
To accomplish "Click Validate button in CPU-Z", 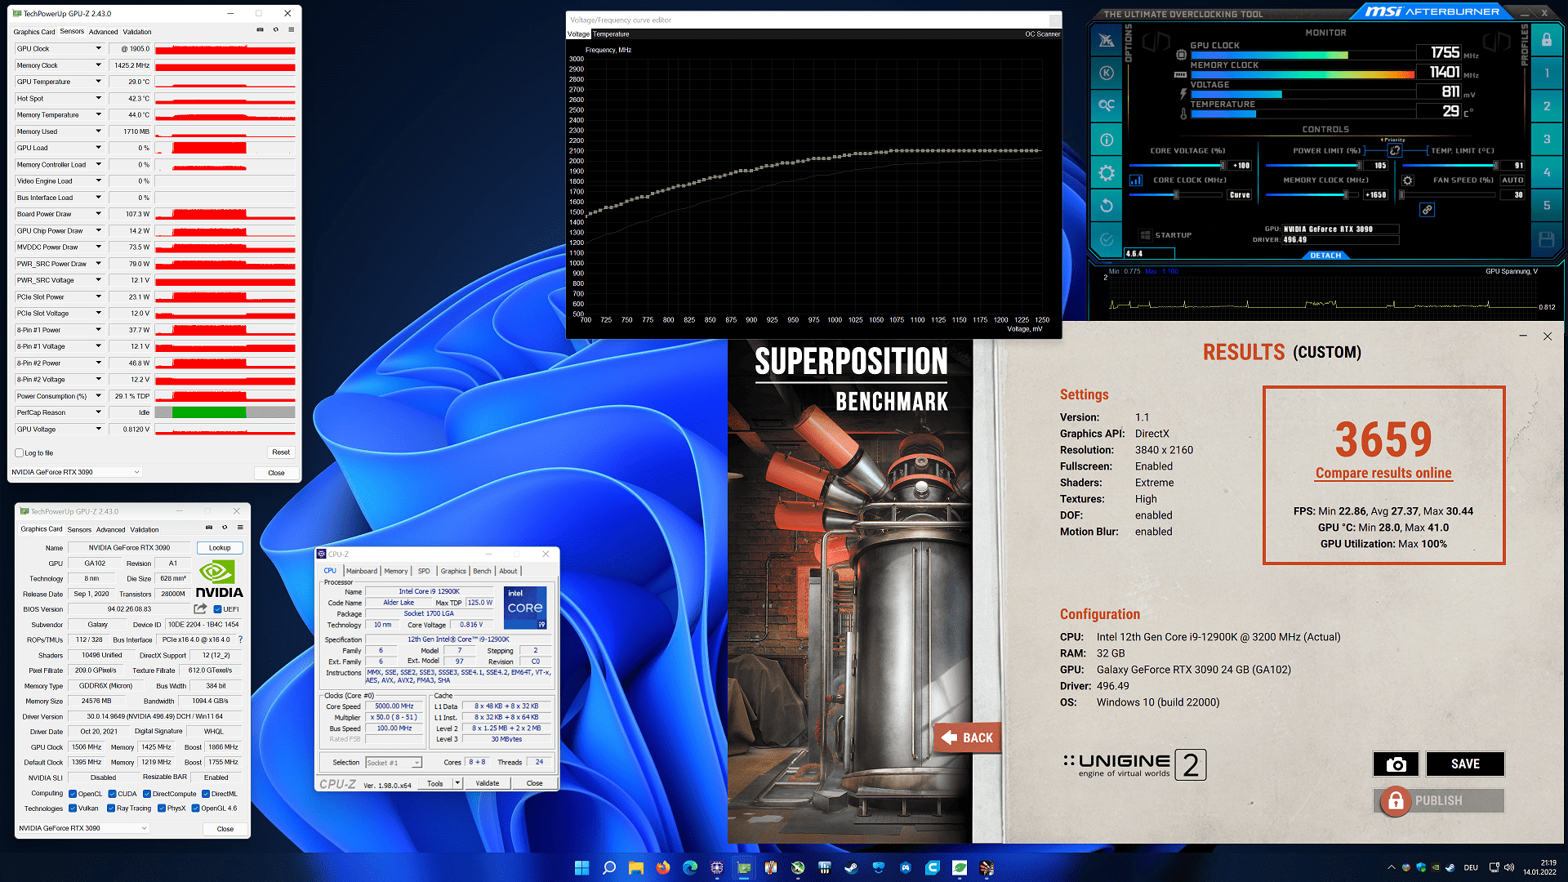I will (x=488, y=783).
